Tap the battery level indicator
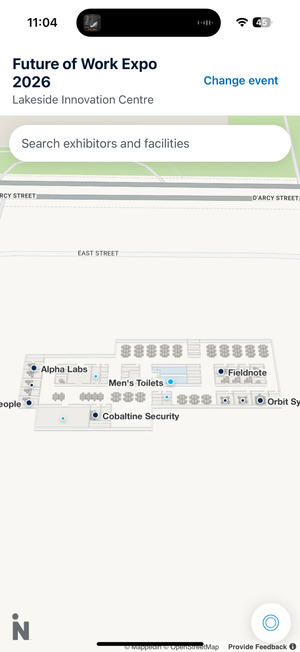The height and width of the screenshot is (652, 300). click(x=263, y=22)
